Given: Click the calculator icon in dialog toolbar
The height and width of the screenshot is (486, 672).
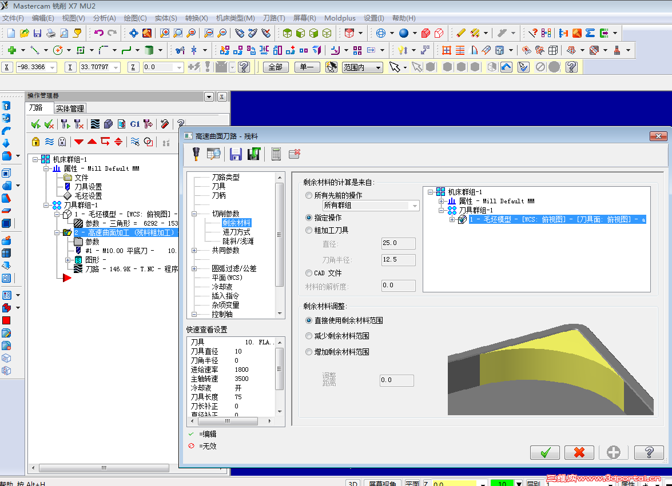Looking at the screenshot, I should tap(276, 154).
